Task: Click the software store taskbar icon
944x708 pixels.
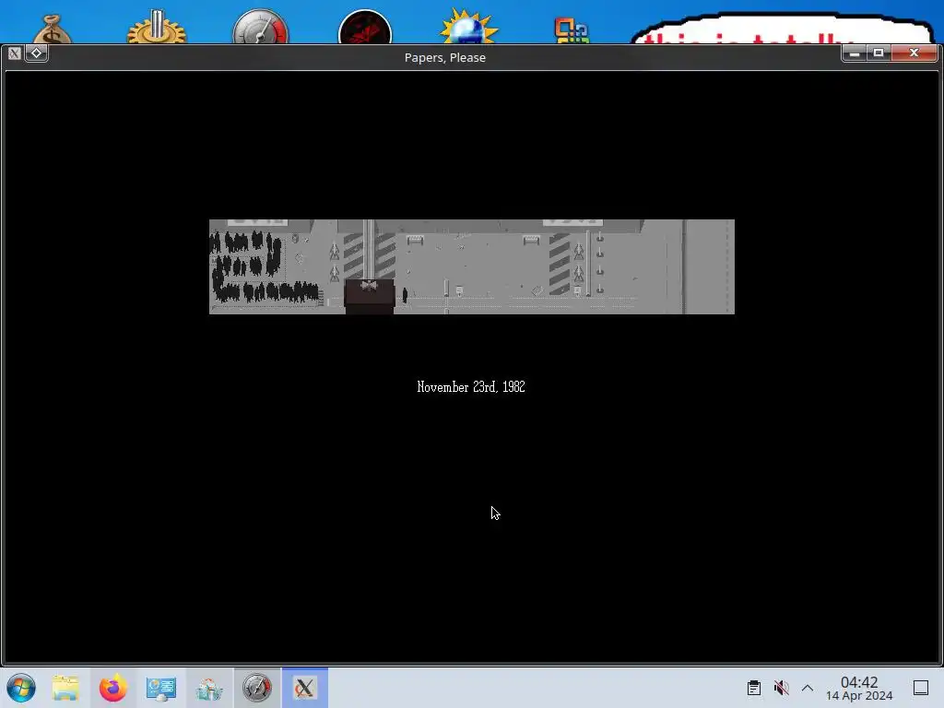Action: click(x=209, y=688)
